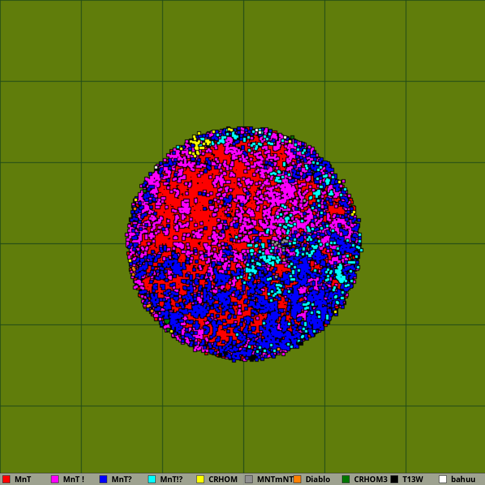The image size is (485, 485).
Task: Click the magenta 'MnT !' legend swatch
Action: click(55, 479)
